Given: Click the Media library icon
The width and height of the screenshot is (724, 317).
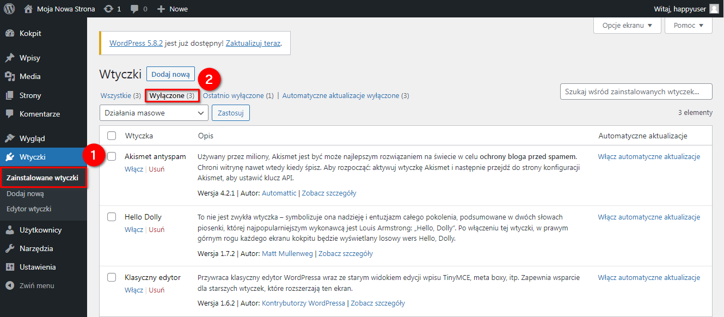Looking at the screenshot, I should (x=9, y=76).
